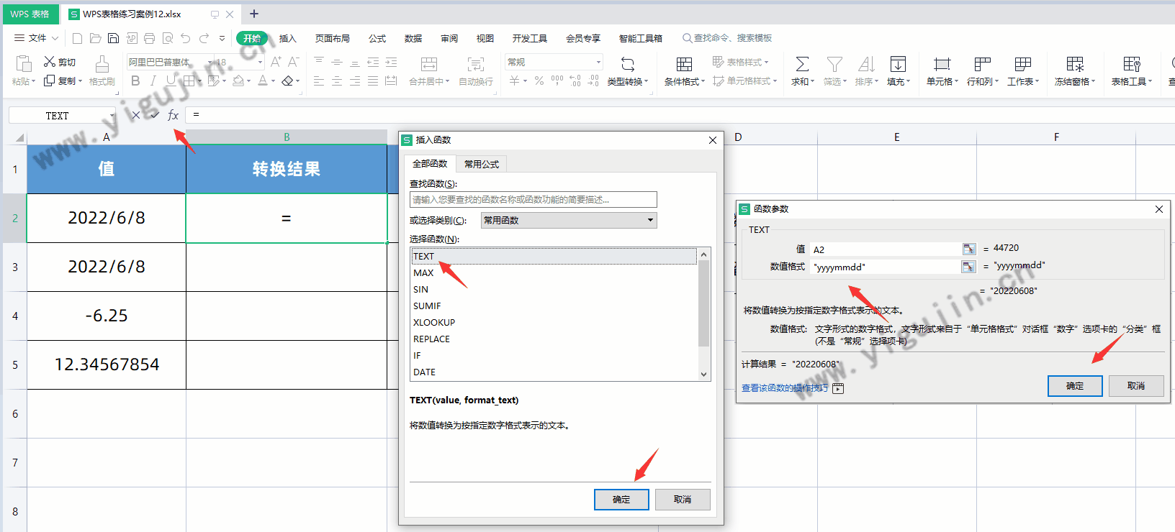Click the Cut (剪切) scissors button
This screenshot has height=532, width=1175.
60,62
